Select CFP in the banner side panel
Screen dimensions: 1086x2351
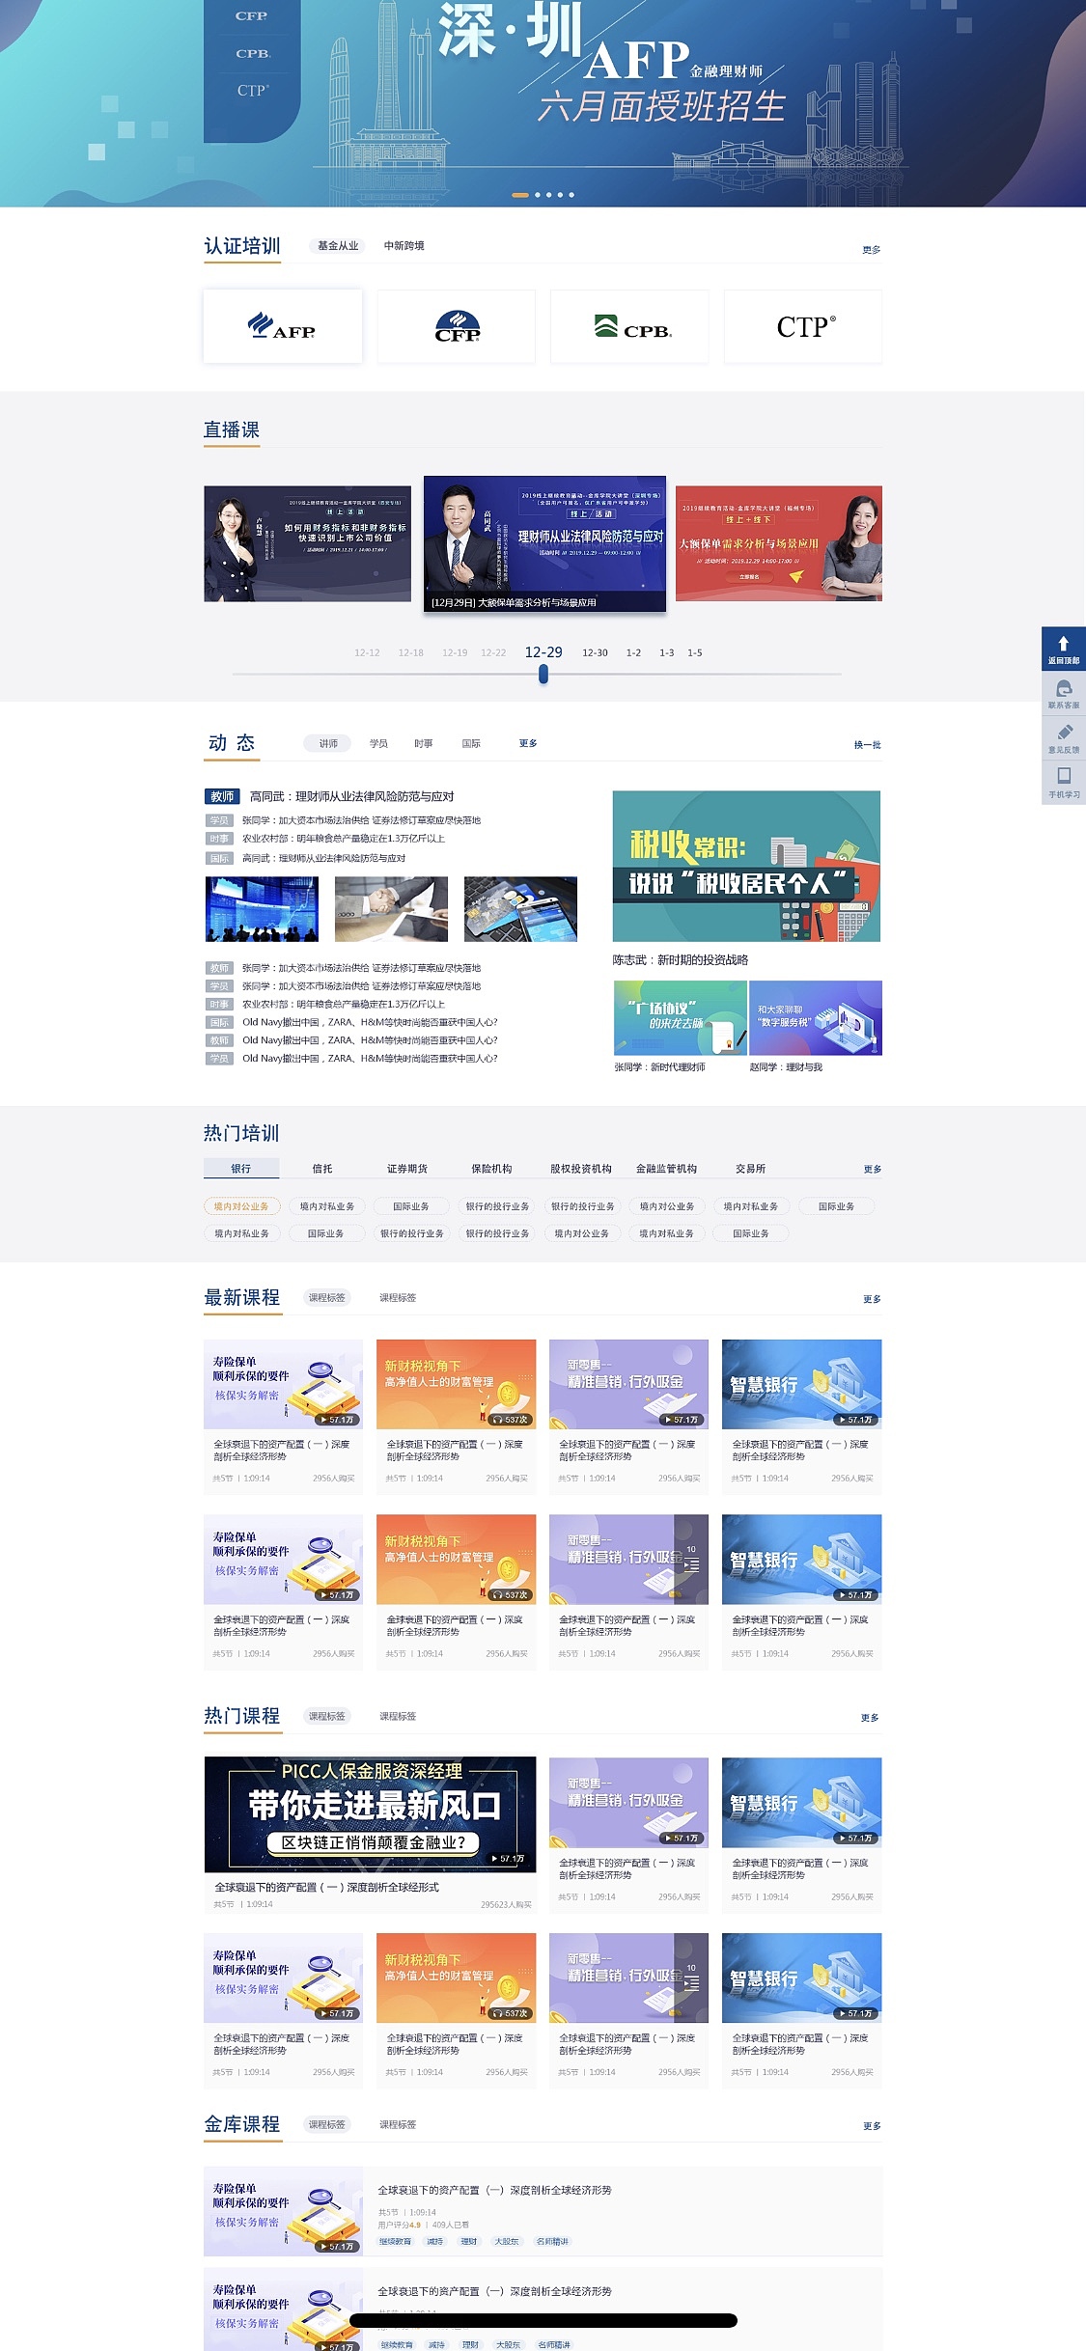pos(251,16)
